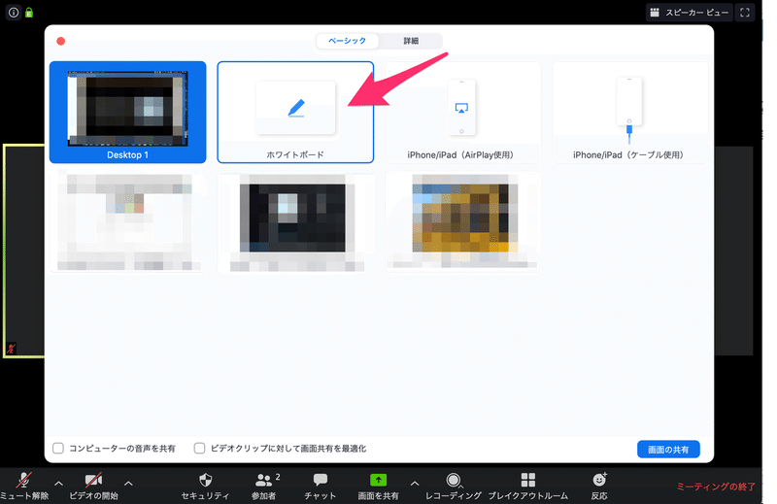Open the チャット chat panel
The height and width of the screenshot is (504, 777).
coord(321,486)
